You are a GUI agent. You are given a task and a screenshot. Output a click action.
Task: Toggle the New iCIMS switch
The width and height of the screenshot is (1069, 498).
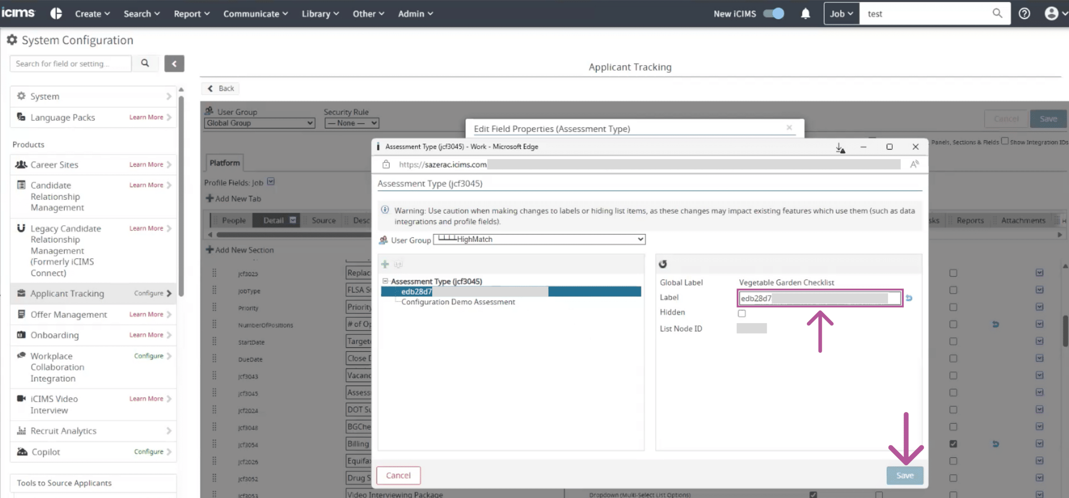tap(773, 14)
